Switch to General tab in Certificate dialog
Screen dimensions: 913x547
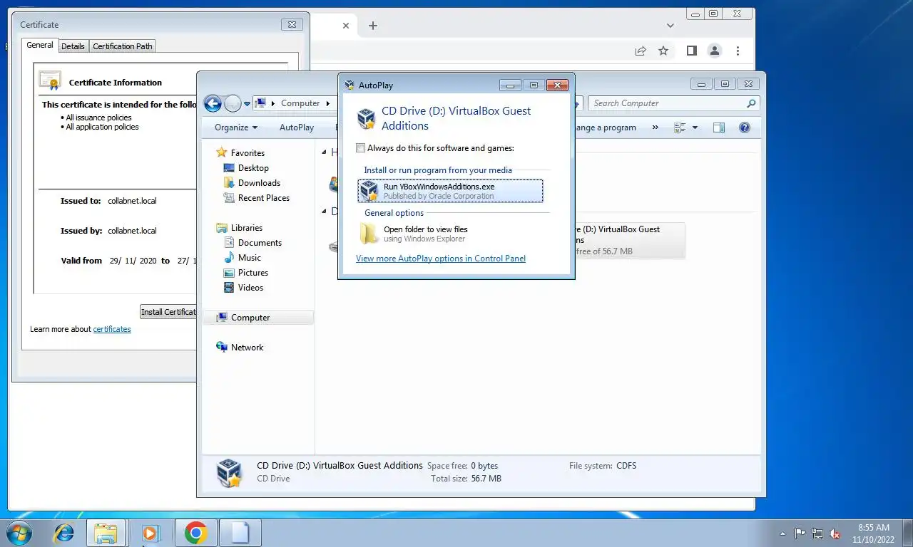[40, 45]
